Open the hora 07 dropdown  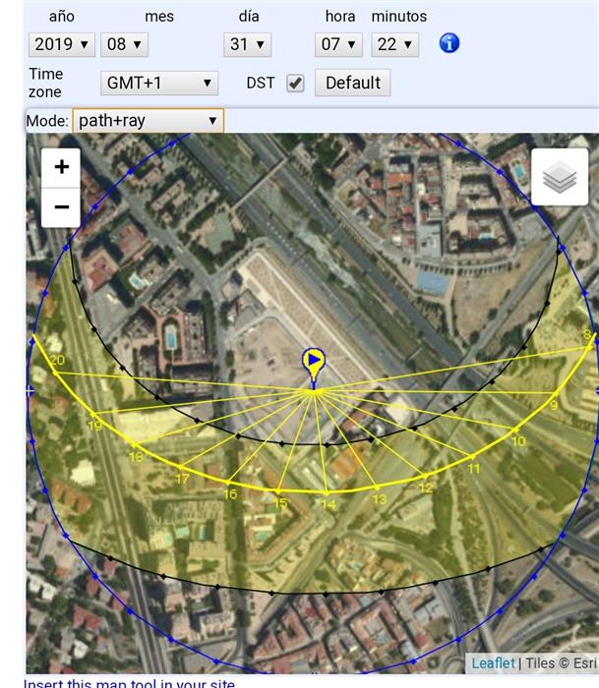tap(339, 44)
